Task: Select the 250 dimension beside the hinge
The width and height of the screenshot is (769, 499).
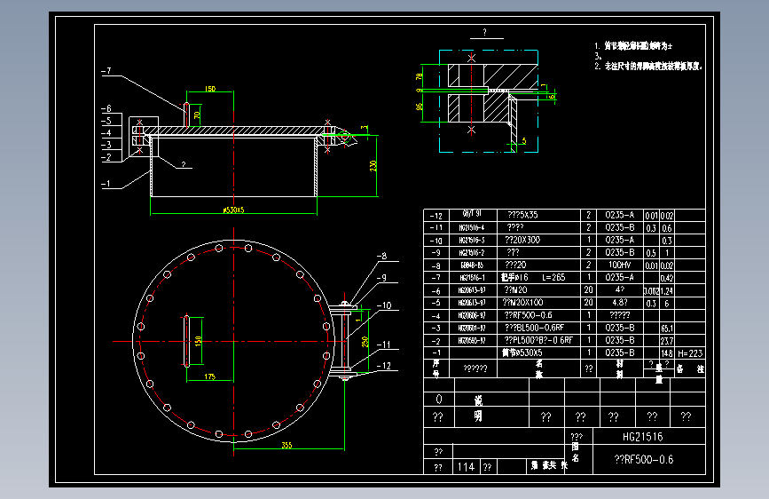Action: [x=365, y=342]
